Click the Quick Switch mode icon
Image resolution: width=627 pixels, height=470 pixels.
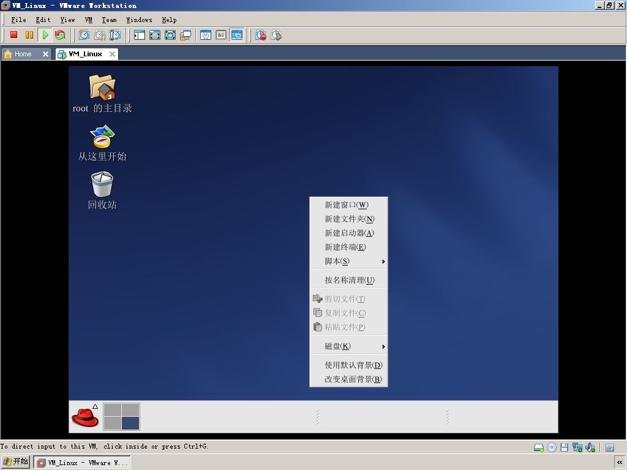155,35
